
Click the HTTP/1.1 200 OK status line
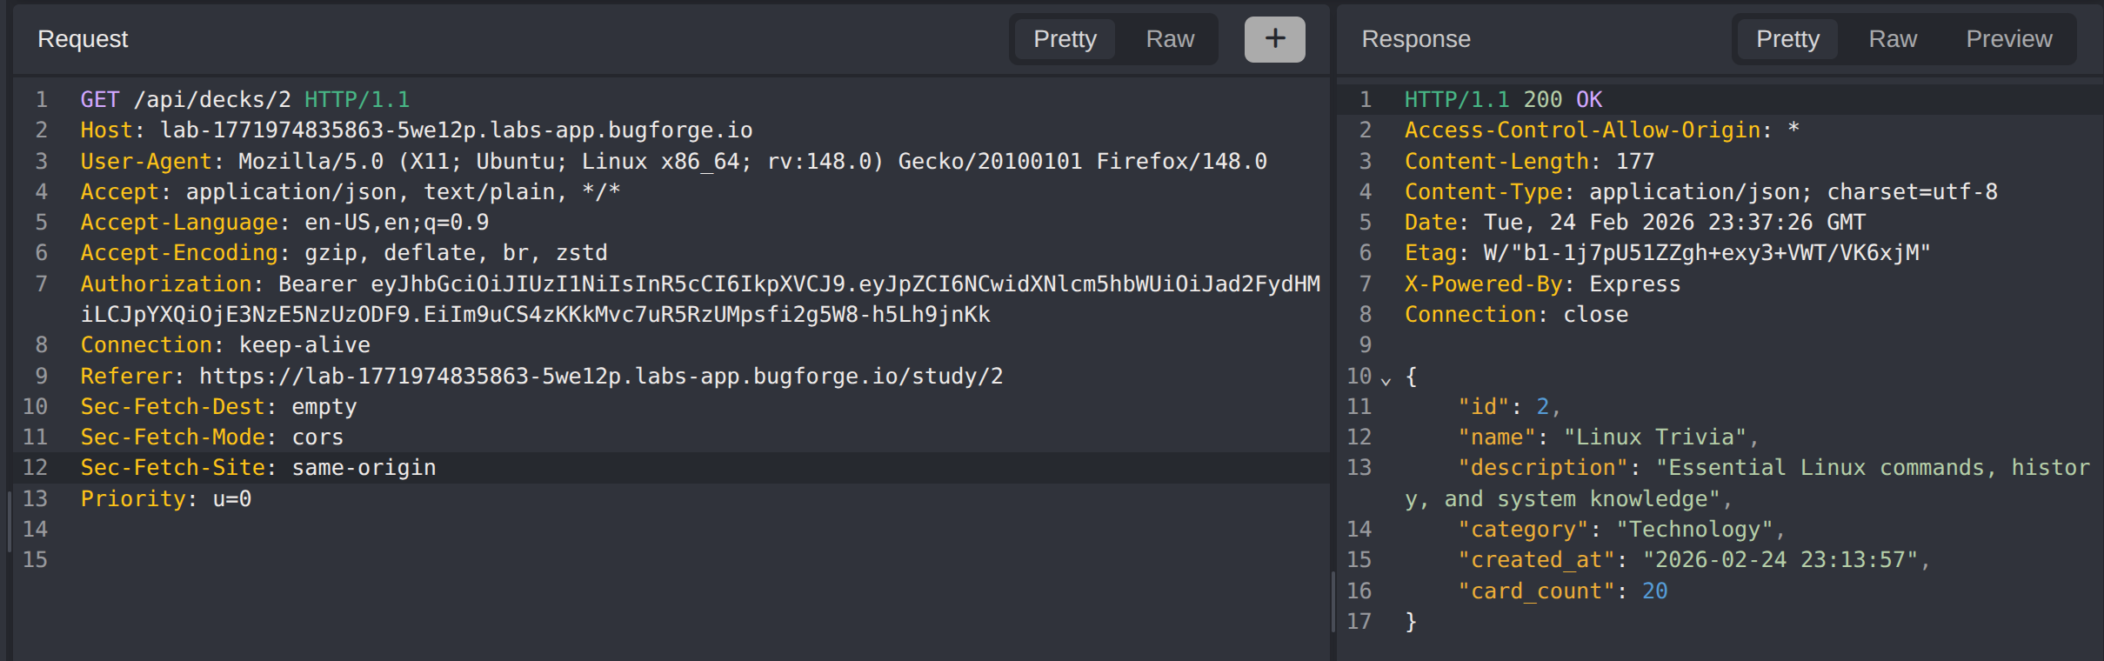[x=1502, y=100]
